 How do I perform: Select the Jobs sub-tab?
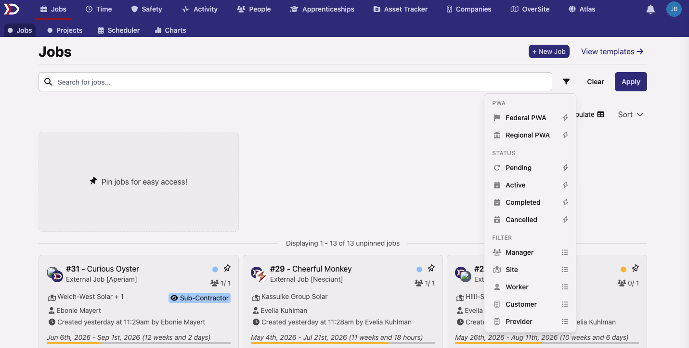point(20,30)
